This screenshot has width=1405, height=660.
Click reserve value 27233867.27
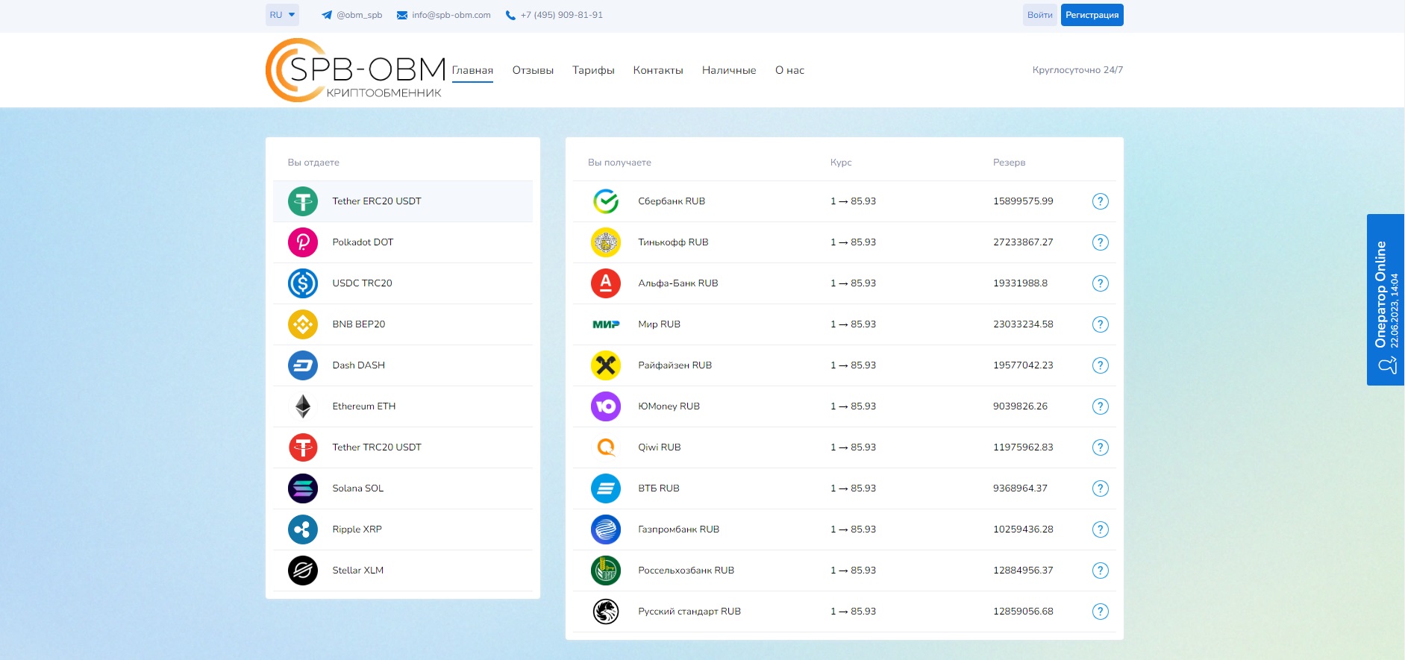coord(1023,242)
